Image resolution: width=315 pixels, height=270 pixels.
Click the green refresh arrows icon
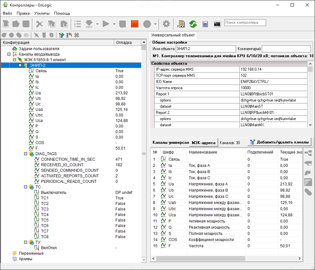click(x=193, y=24)
